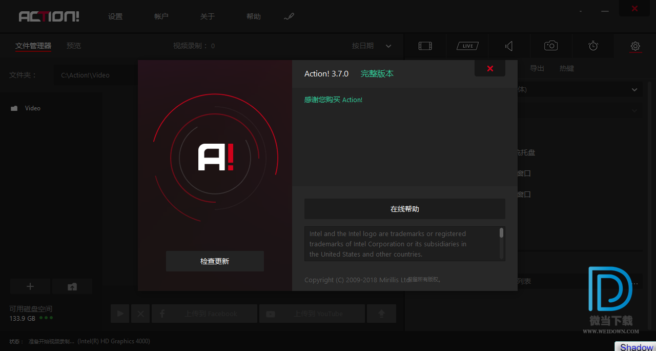
Task: Click the upload arrow icon button
Action: (x=381, y=314)
